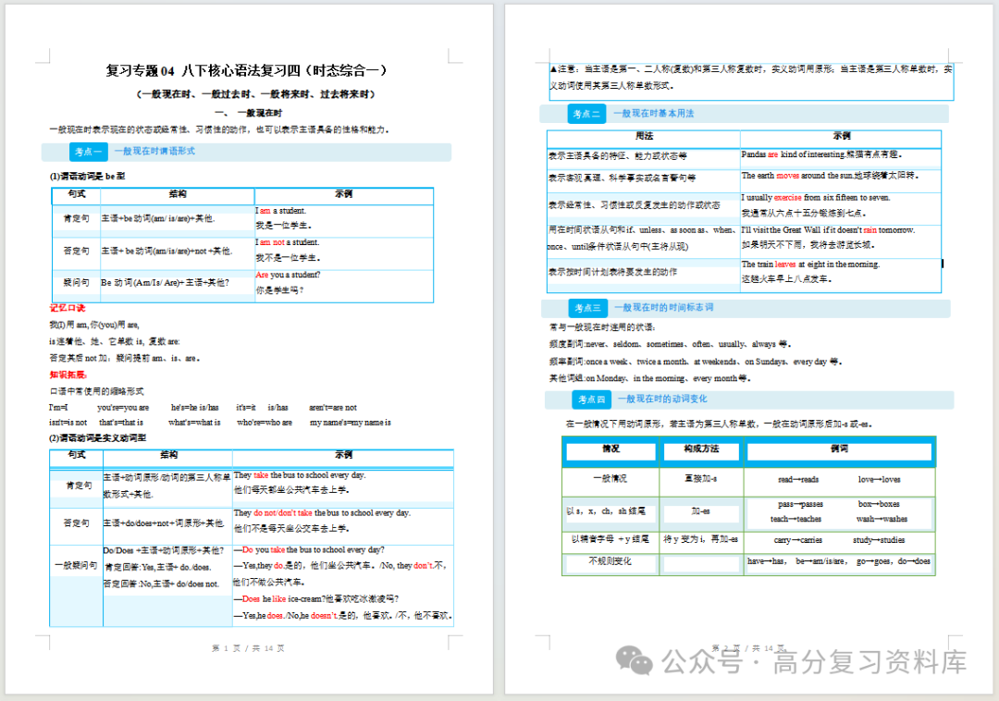Select the contraction "my name's=my name is"
Screen dimensions: 999x701
pos(351,422)
